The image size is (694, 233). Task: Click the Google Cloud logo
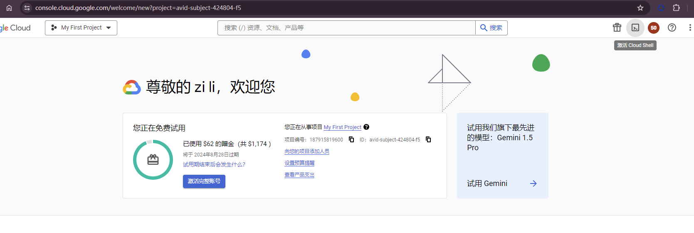click(15, 28)
